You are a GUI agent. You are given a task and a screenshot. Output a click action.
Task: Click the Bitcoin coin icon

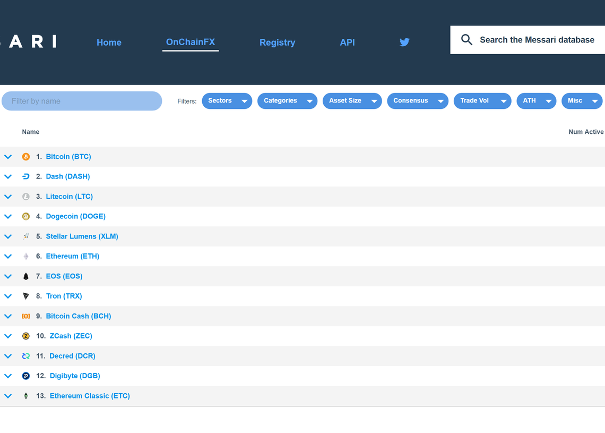tap(26, 157)
